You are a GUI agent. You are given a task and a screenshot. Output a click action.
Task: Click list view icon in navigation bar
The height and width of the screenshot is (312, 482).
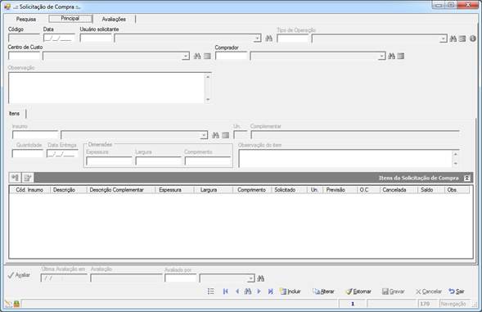[211, 291]
